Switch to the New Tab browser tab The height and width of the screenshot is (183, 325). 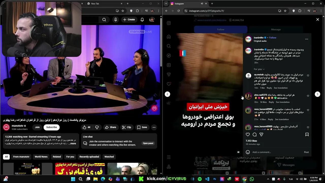tap(104, 4)
